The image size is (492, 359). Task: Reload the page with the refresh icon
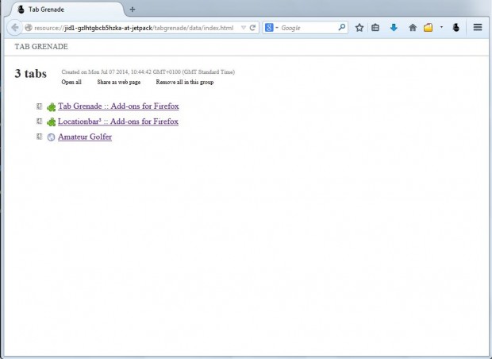click(252, 28)
